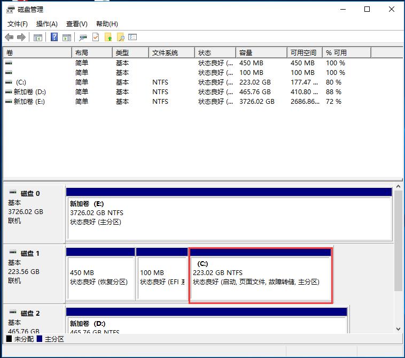Click the 465.76 GB capacity cell
The width and height of the screenshot is (405, 358).
pos(255,92)
